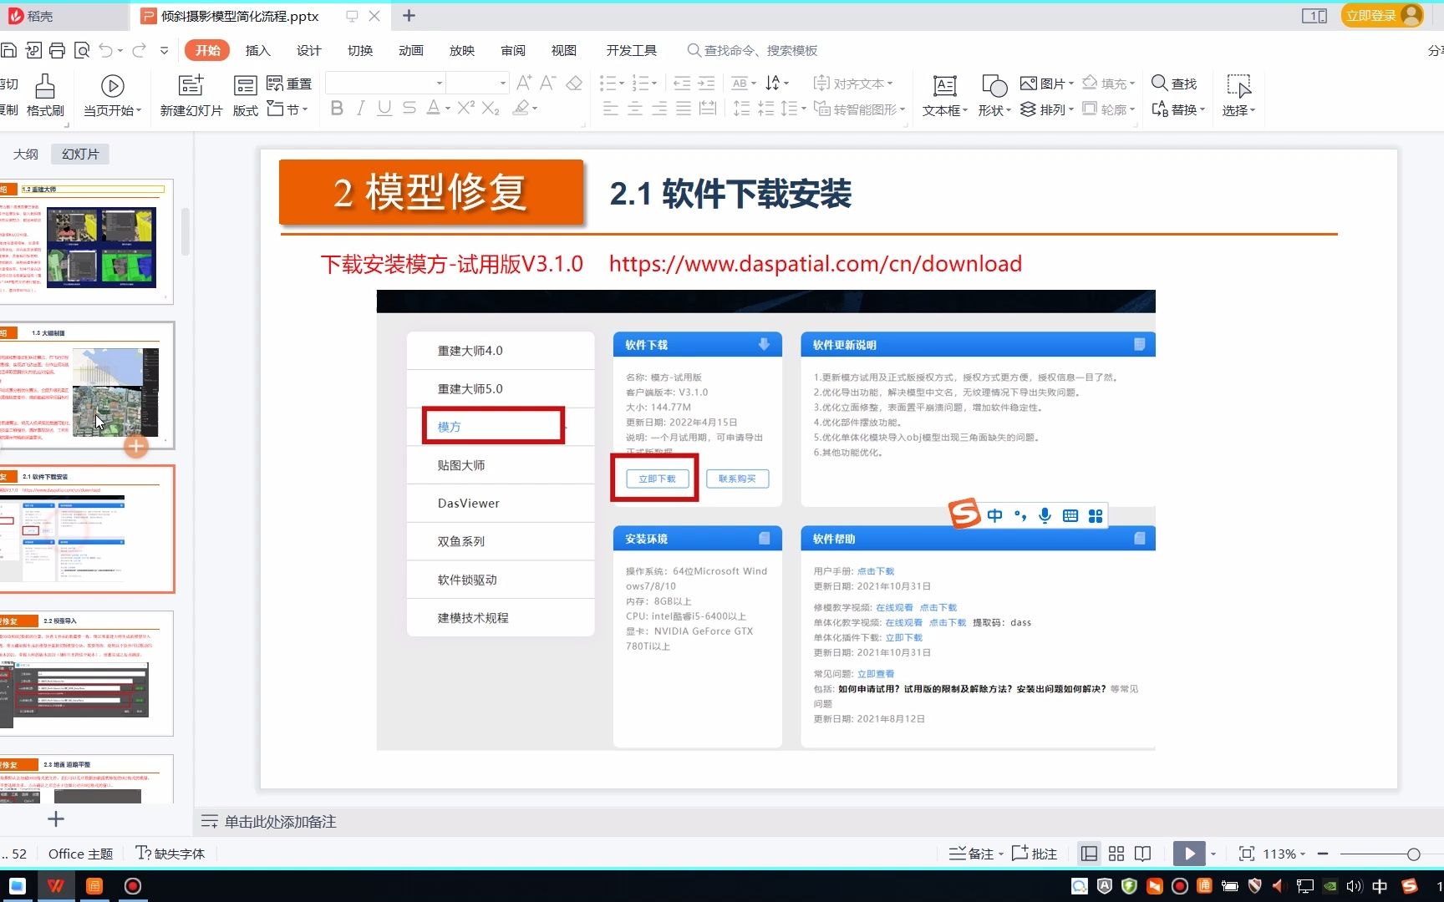Click the red recording icon in taskbar
The height and width of the screenshot is (902, 1444).
click(x=133, y=886)
